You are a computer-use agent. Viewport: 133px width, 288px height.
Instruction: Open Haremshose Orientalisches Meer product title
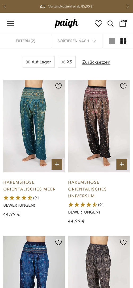[30, 186]
